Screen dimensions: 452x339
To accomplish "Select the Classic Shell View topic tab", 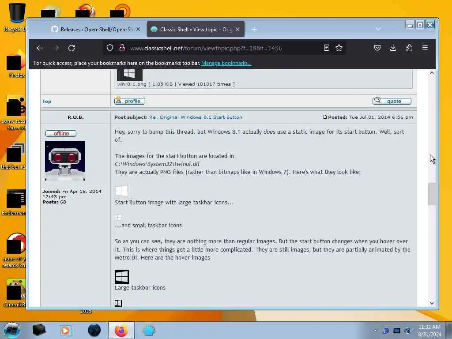I will click(196, 30).
